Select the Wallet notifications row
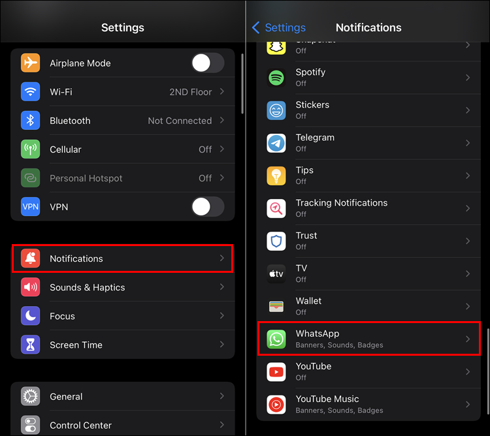Image resolution: width=490 pixels, height=436 pixels. pos(368,306)
